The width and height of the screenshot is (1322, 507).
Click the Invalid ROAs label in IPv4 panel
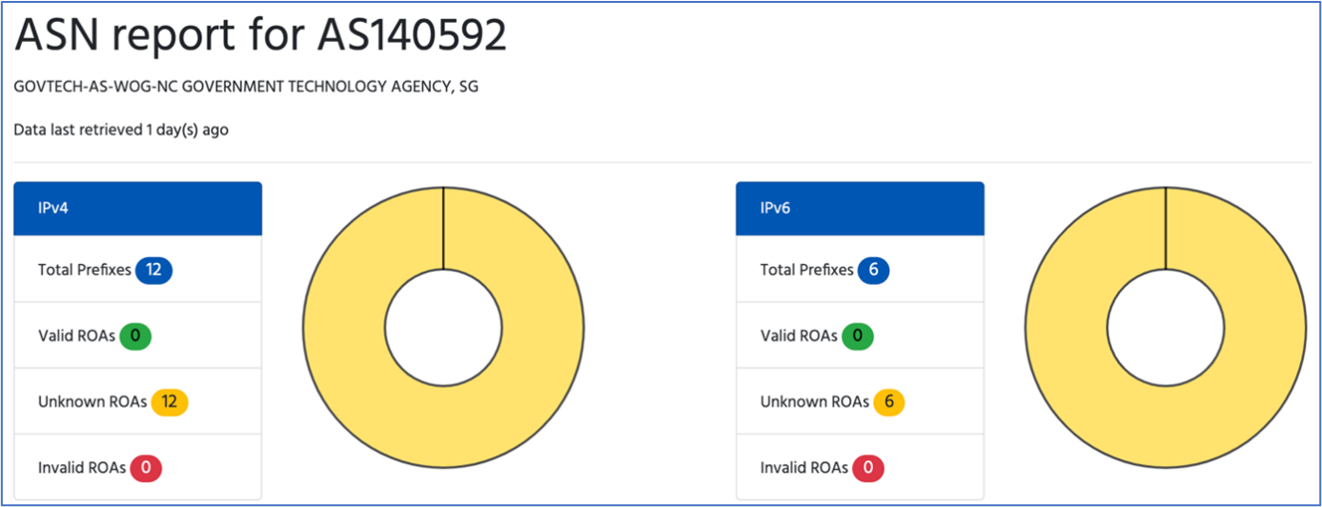(x=82, y=468)
